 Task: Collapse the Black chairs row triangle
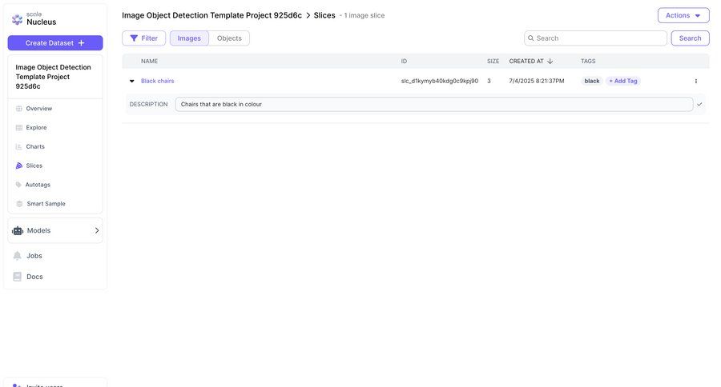[x=132, y=81]
